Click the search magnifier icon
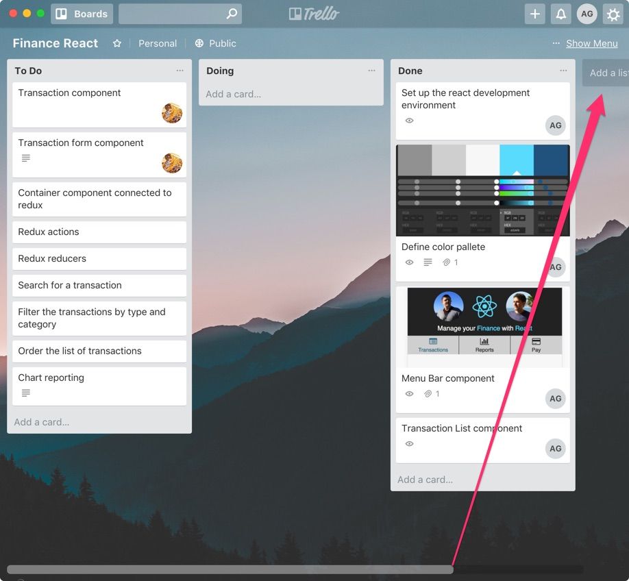 click(232, 14)
